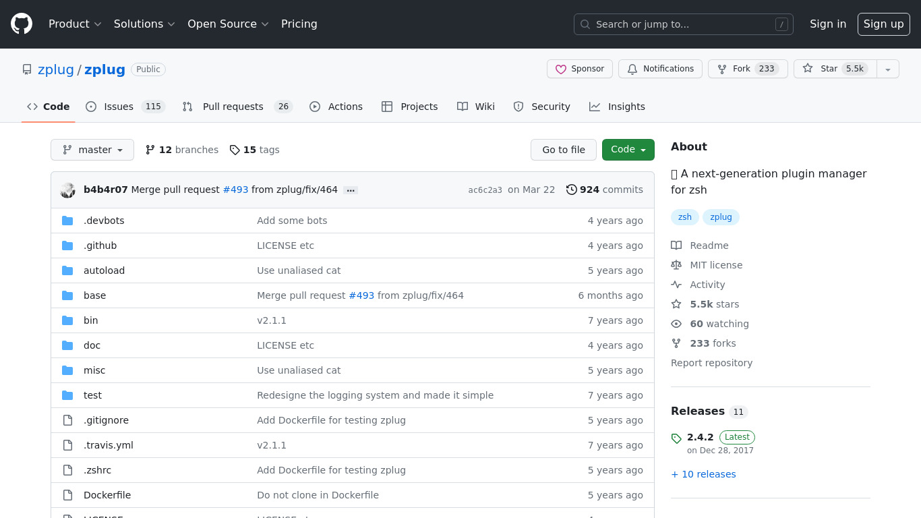Open the autoload folder name
The width and height of the screenshot is (921, 518).
click(104, 270)
